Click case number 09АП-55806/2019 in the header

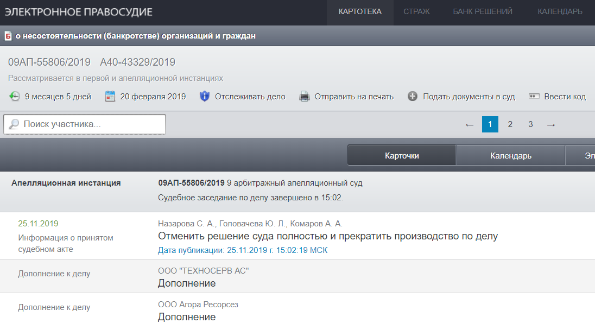pos(49,62)
